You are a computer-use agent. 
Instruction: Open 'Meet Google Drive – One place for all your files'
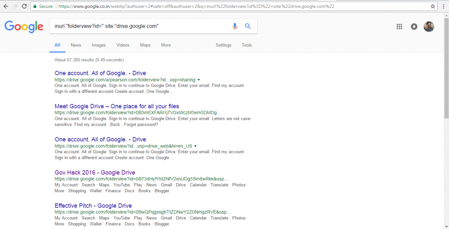coord(117,106)
